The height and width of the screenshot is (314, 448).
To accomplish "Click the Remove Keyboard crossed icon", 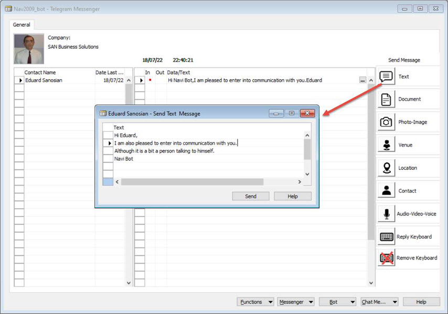I will click(386, 258).
